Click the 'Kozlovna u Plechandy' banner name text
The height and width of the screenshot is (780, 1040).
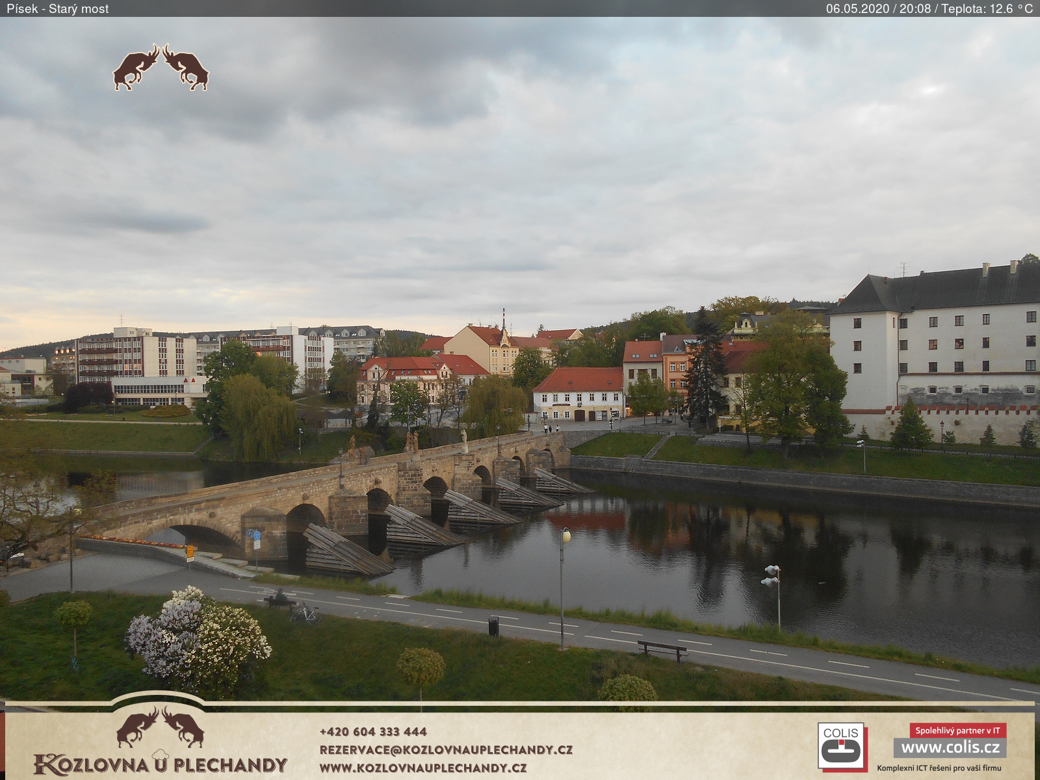(x=161, y=764)
